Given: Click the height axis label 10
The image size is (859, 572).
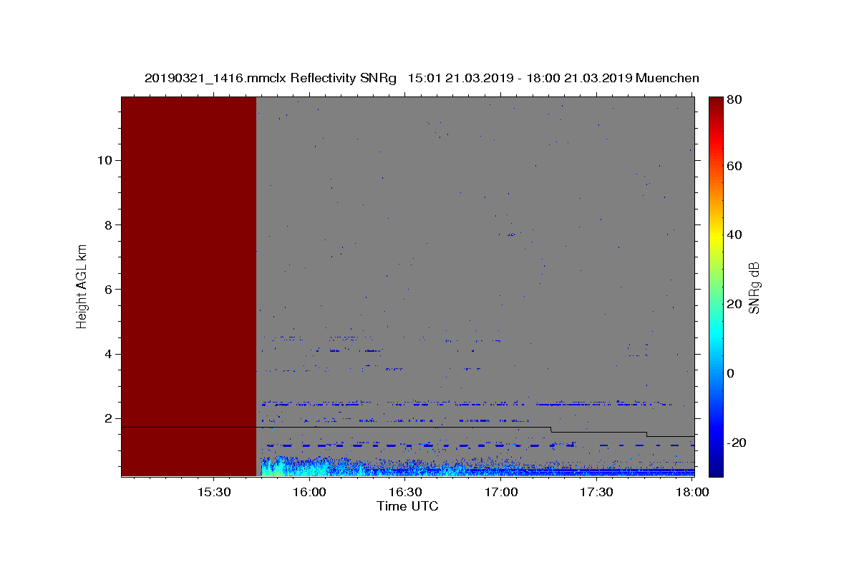Looking at the screenshot, I should [x=105, y=160].
